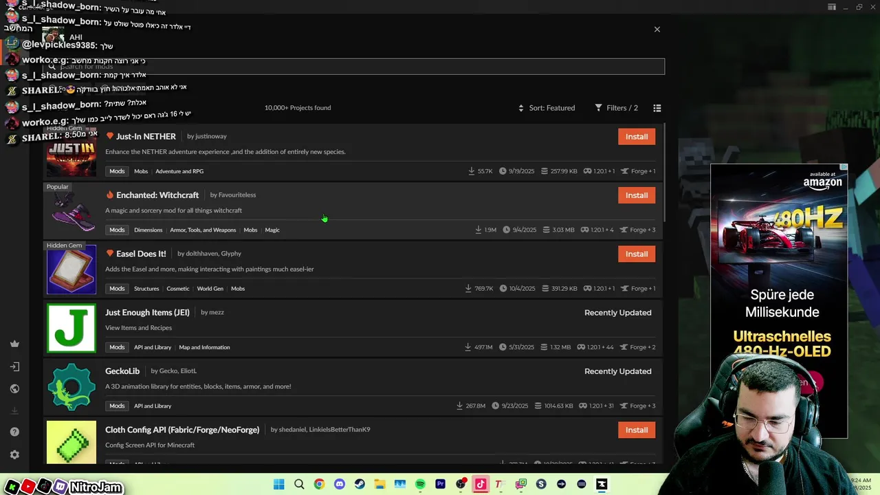The height and width of the screenshot is (495, 880).
Task: Switch to list view layout icon
Action: click(657, 108)
